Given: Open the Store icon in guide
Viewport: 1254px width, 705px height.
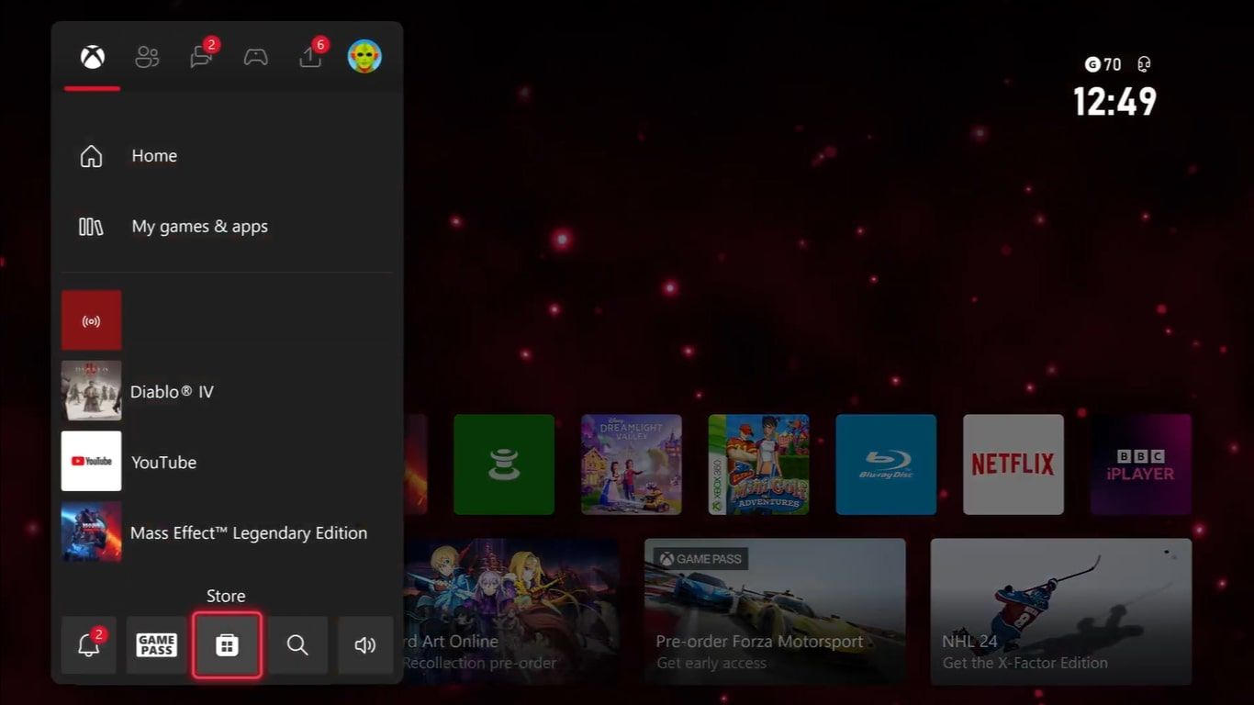Looking at the screenshot, I should pyautogui.click(x=227, y=645).
